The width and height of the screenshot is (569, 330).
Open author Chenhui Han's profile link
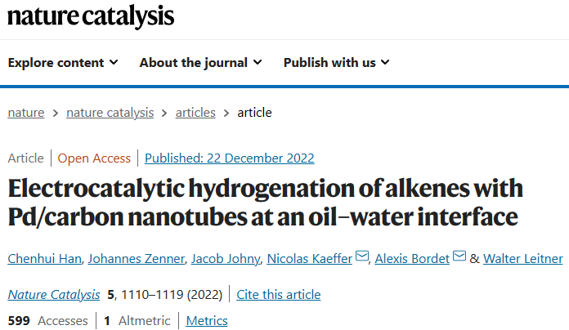(x=45, y=259)
